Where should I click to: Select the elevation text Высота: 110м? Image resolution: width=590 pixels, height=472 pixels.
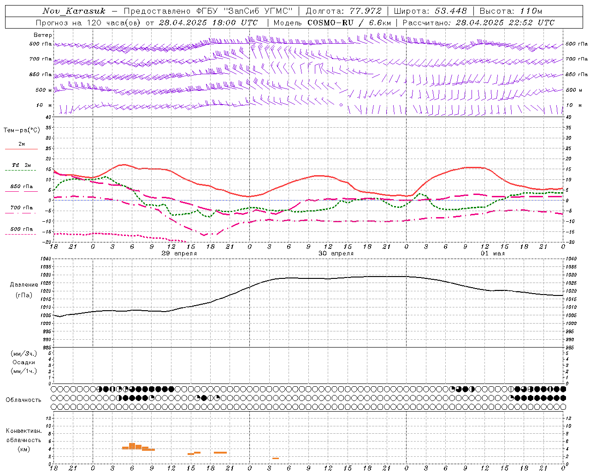coord(511,11)
